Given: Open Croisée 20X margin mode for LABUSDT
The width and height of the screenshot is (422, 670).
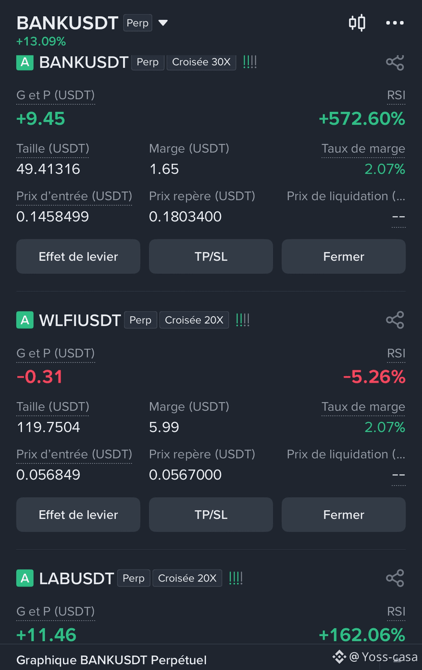Looking at the screenshot, I should tap(187, 578).
